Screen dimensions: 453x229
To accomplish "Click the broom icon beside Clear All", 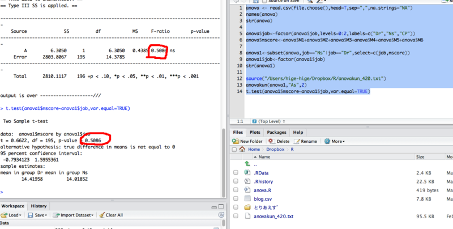I will tap(102, 215).
